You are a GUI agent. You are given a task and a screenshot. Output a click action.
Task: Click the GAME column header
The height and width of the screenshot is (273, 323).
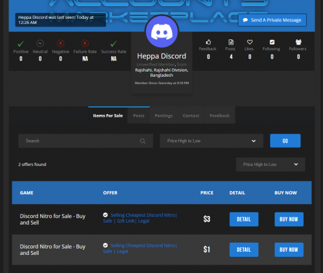click(x=26, y=192)
